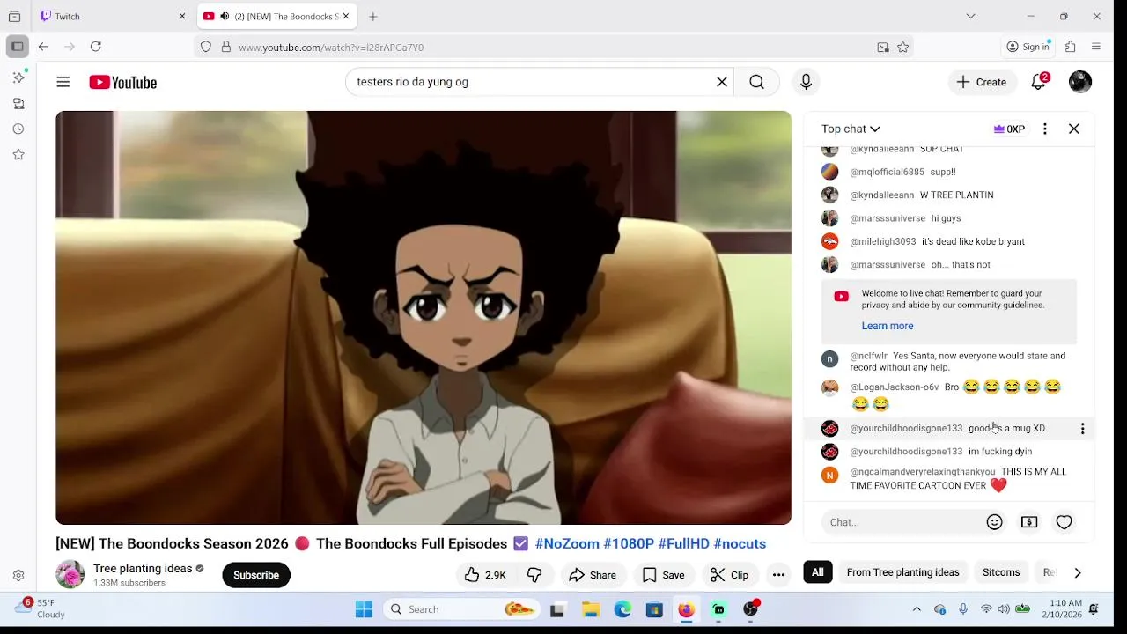Open the Windows Start menu
Image resolution: width=1127 pixels, height=634 pixels.
364,609
